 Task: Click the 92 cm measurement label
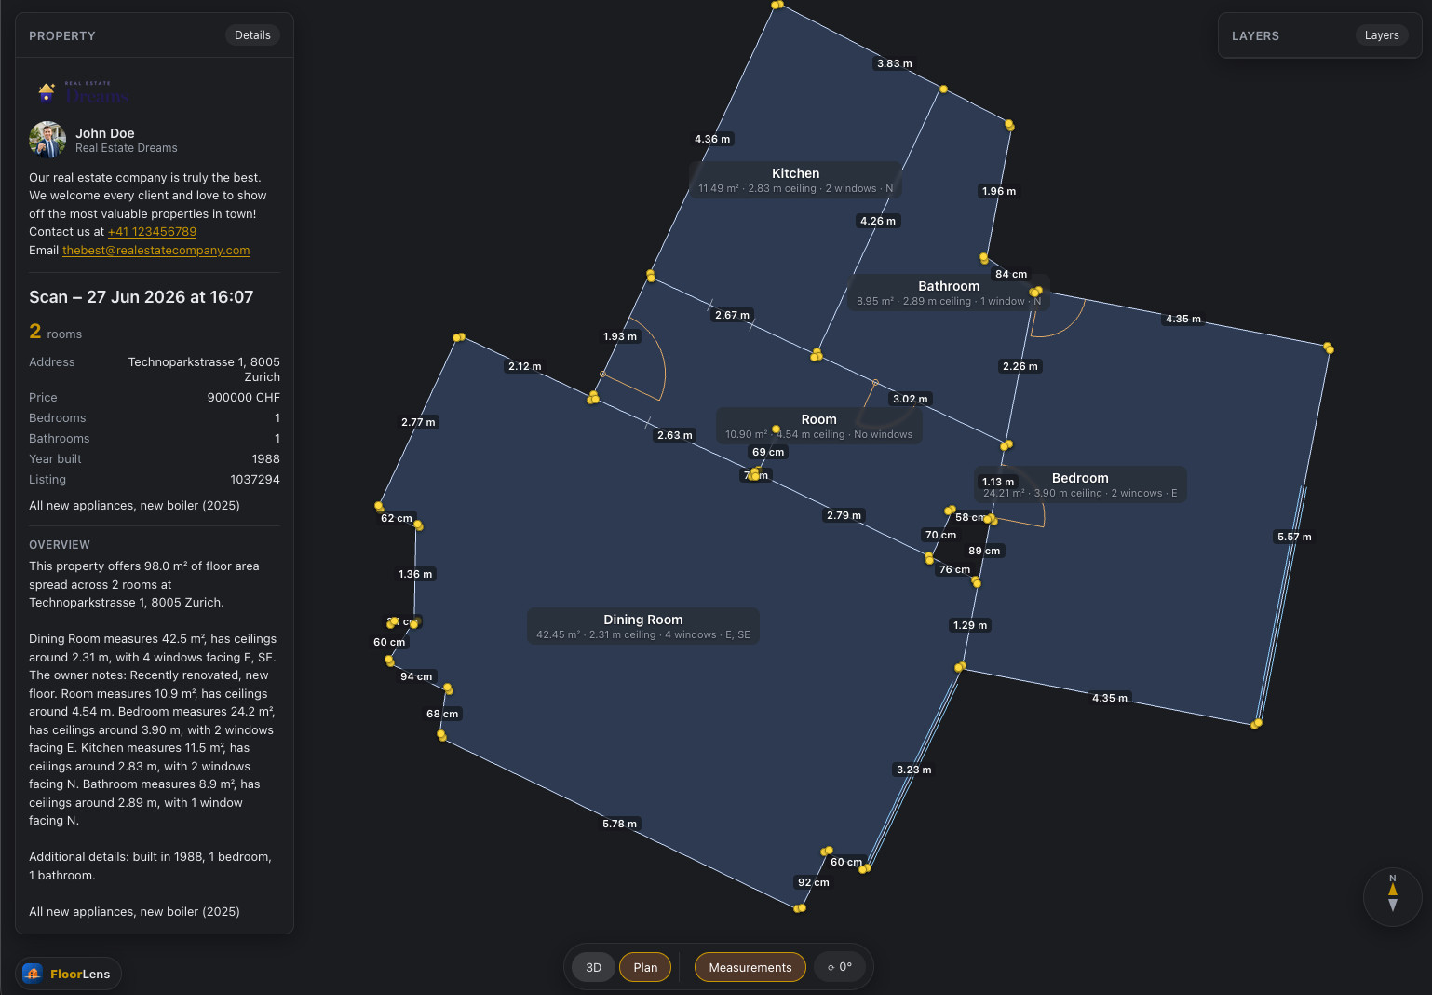coord(814,882)
